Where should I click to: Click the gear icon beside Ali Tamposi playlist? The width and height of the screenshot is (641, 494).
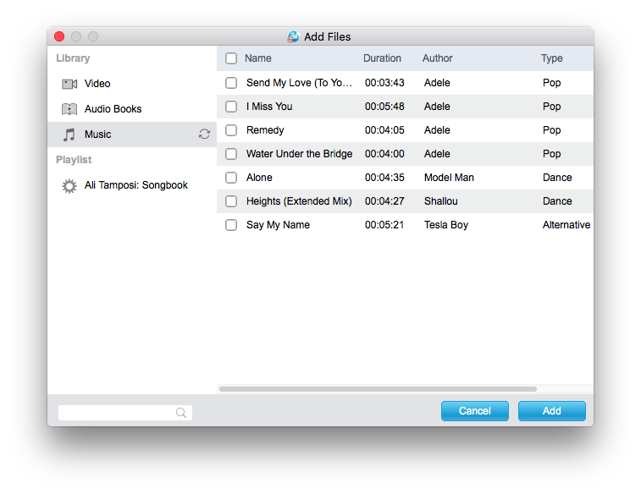tap(69, 185)
